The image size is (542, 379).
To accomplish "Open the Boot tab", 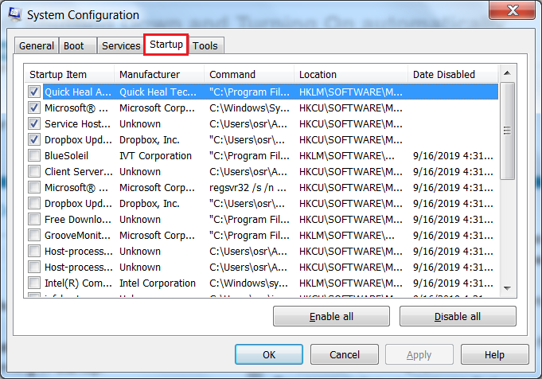I will tap(73, 46).
